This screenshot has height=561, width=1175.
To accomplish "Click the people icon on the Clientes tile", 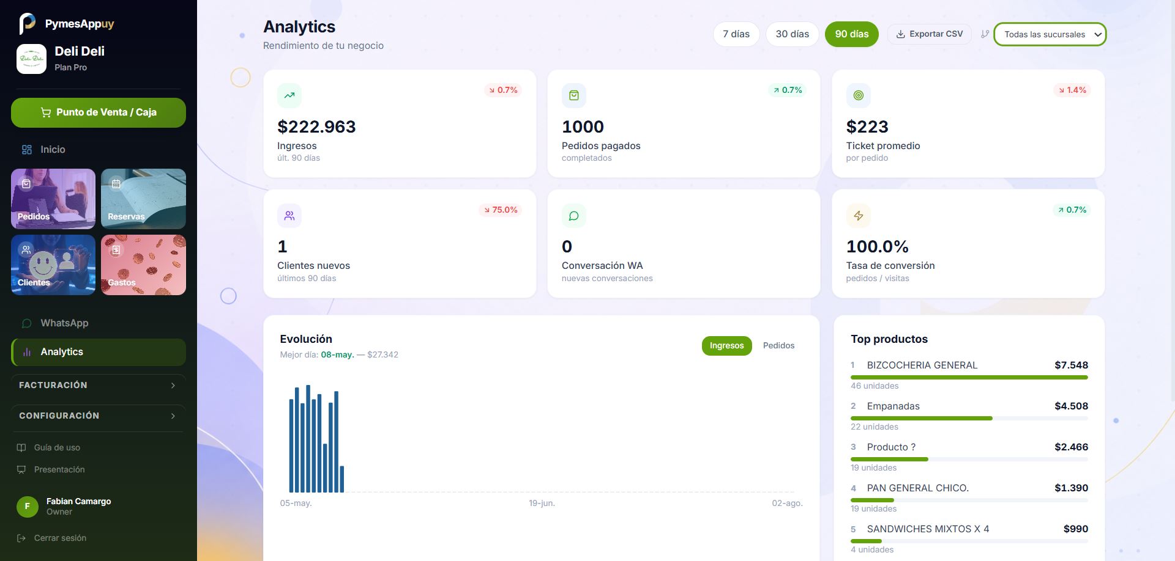I will [26, 250].
